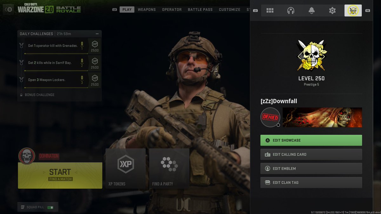Click 'Get 2 kills while in Sarrif Bay' text
The image size is (381, 214).
point(50,63)
